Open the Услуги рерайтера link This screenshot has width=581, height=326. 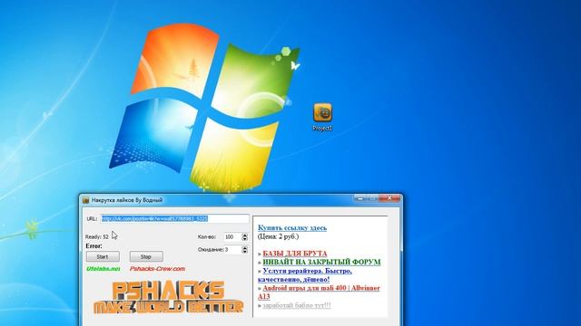(x=305, y=275)
